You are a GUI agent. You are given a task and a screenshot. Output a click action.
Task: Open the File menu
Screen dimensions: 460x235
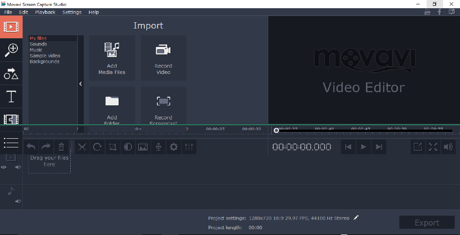click(x=8, y=12)
